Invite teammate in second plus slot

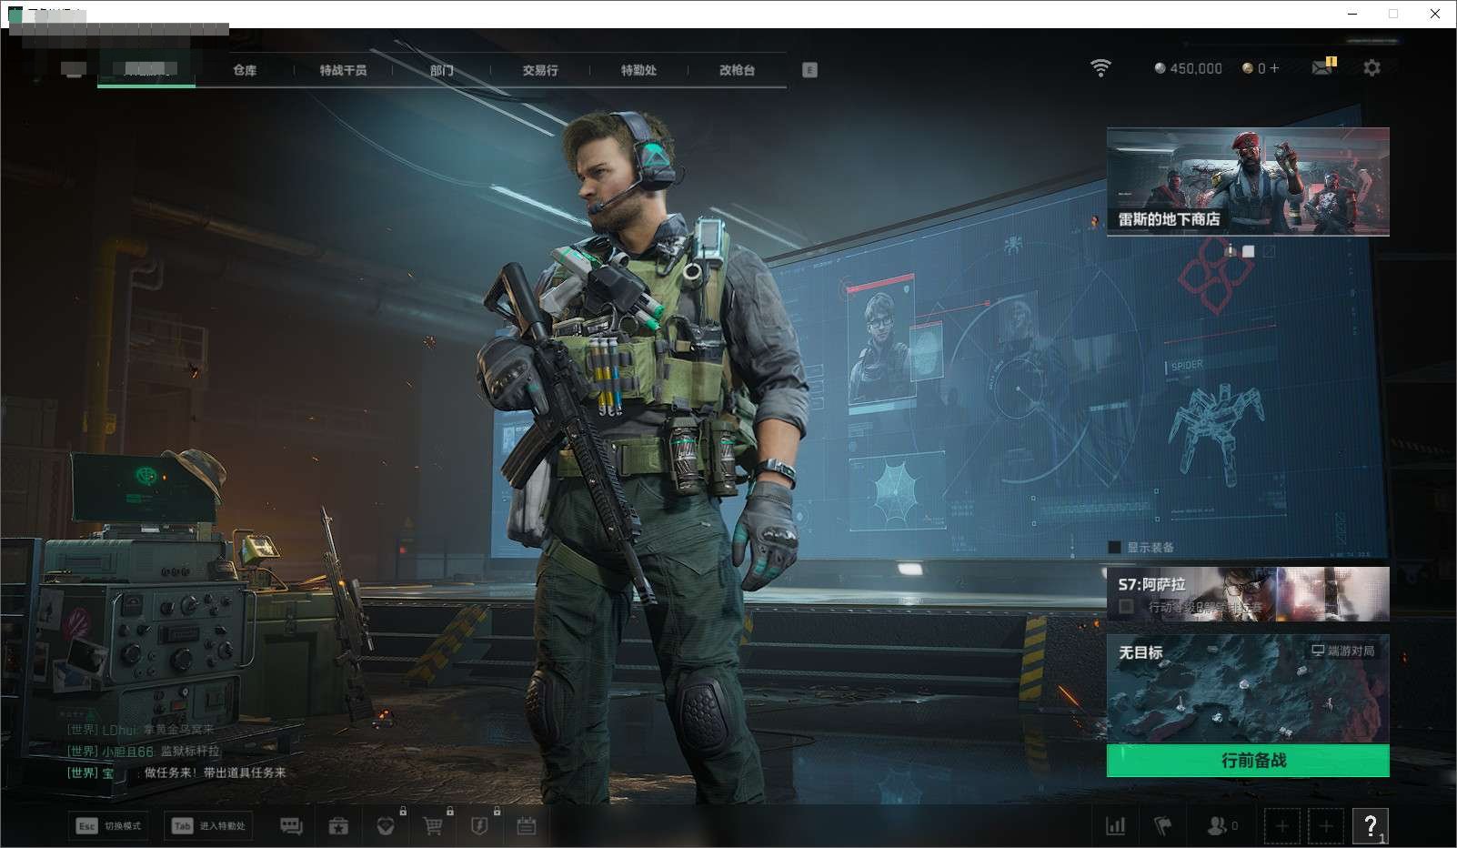(1326, 826)
